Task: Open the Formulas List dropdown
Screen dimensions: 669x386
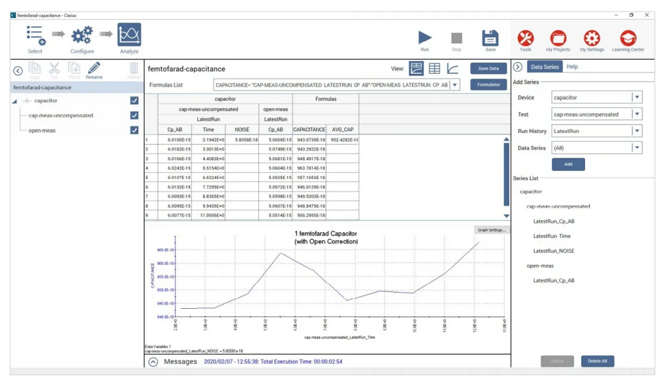Action: point(455,85)
